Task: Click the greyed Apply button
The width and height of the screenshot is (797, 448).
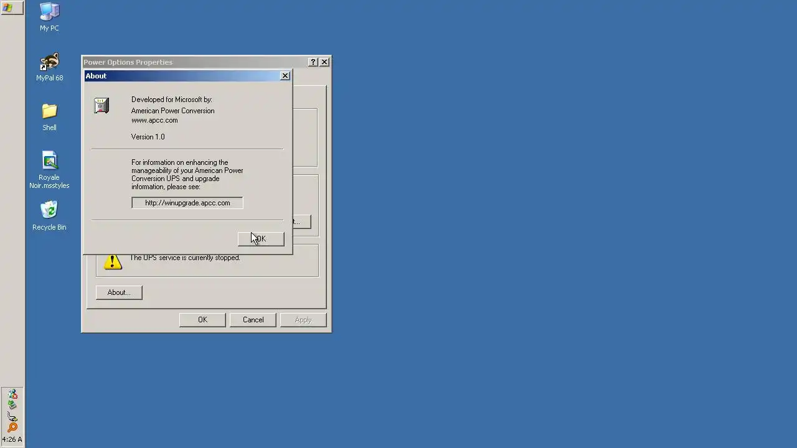Action: click(303, 320)
